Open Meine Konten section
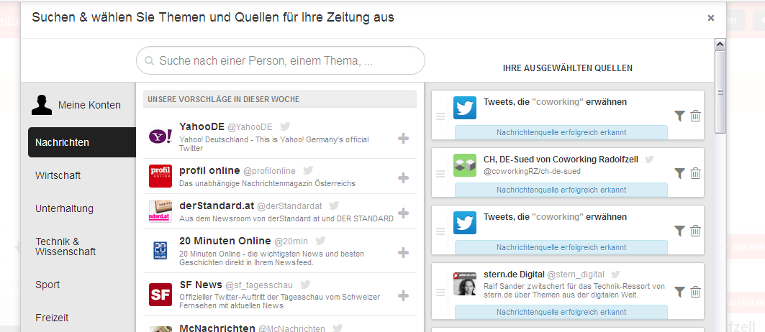The image size is (765, 332). tap(89, 105)
